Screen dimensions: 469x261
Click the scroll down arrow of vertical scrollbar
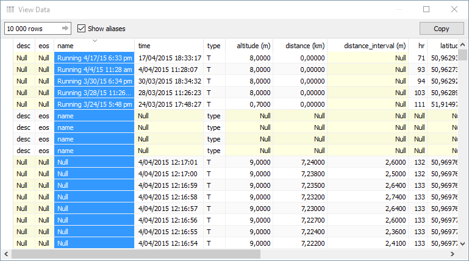463,244
